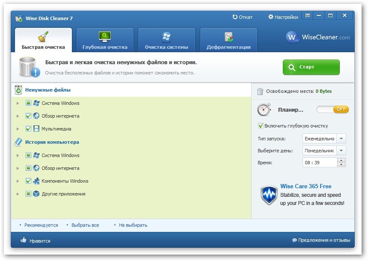Viewport: 368px width, 261px height.
Task: Click the Wise Disk Cleaner app icon in title bar
Action: (19, 18)
